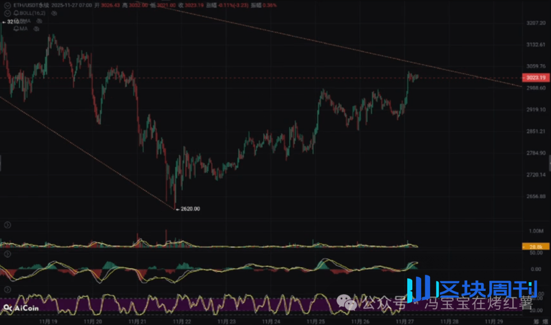Click the WeChat official account icon
Image resolution: width=551 pixels, height=325 pixels.
pos(350,305)
